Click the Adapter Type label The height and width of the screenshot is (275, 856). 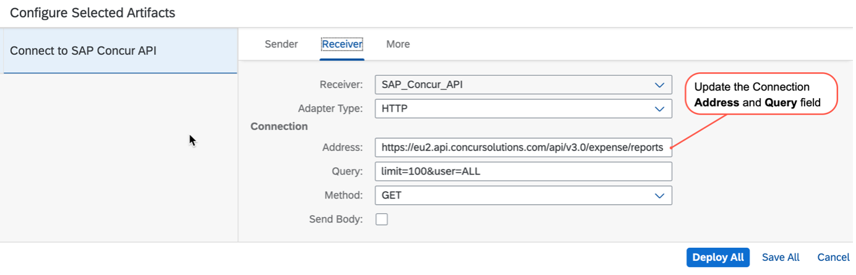point(330,109)
